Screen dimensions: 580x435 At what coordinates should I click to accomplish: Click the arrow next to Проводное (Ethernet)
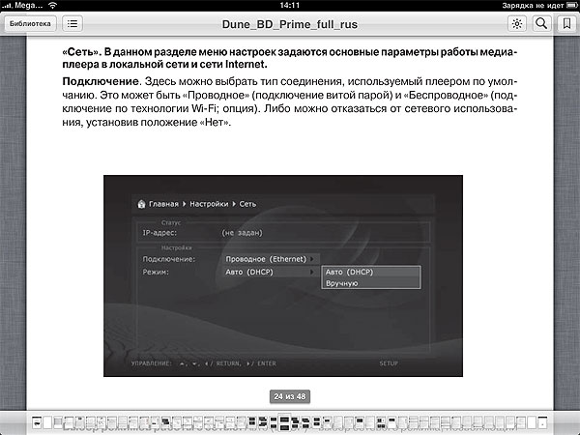(x=314, y=259)
